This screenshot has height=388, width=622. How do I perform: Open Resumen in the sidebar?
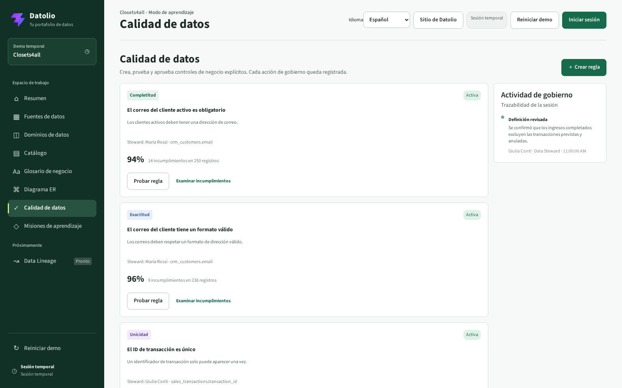52,99
